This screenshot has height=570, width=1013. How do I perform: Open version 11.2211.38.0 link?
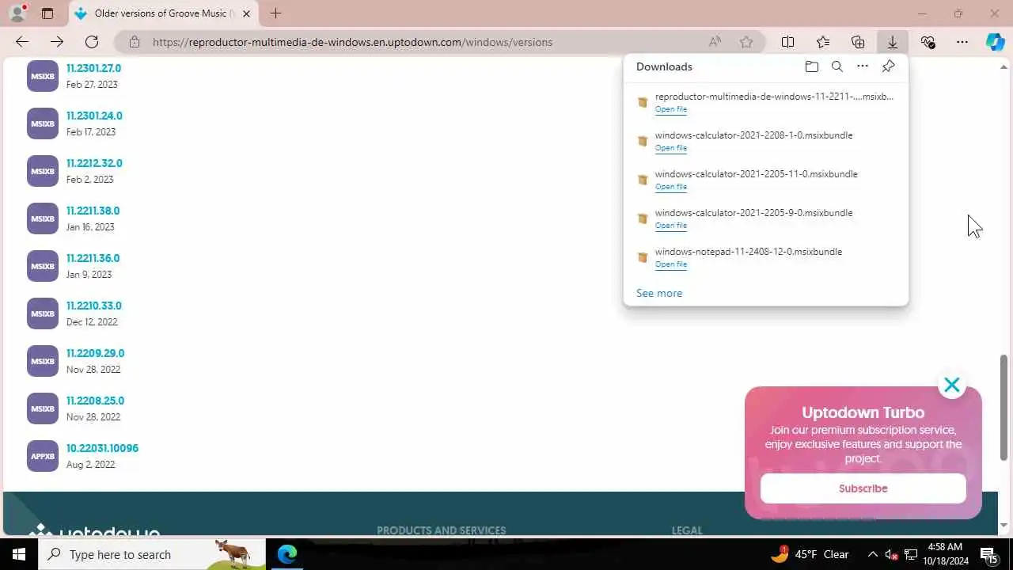(x=93, y=211)
